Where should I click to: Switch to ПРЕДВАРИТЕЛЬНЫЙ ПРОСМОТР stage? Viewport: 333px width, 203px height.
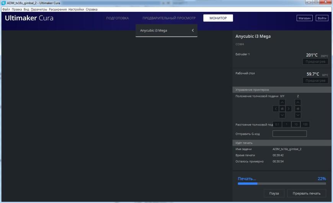[x=169, y=18]
